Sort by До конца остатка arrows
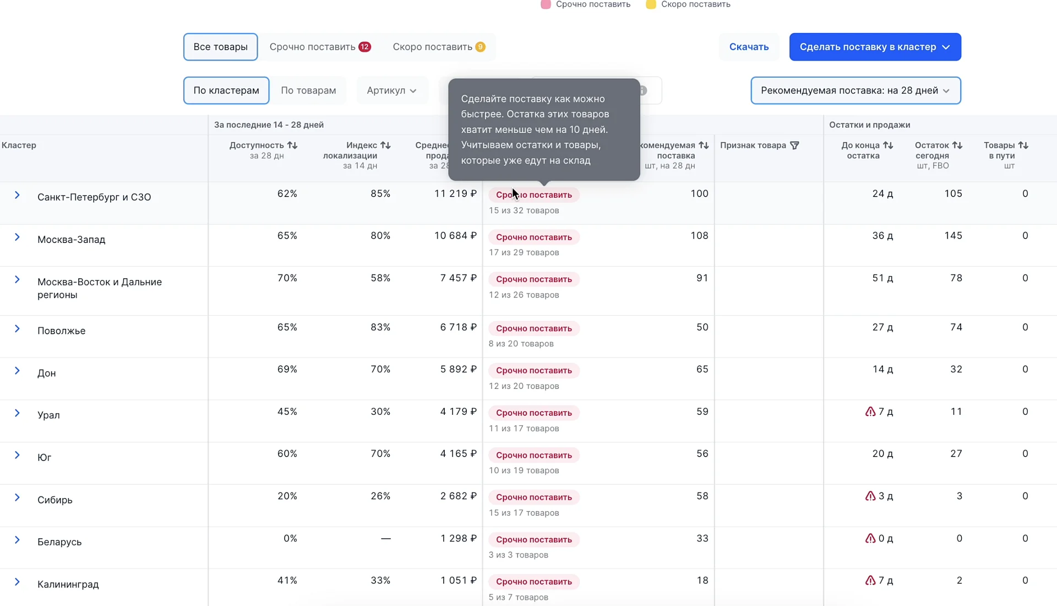The width and height of the screenshot is (1057, 606). [888, 145]
